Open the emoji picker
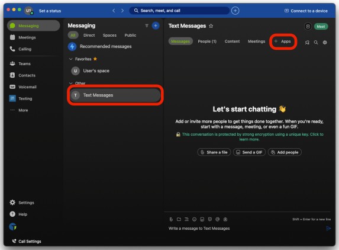This screenshot has height=250, width=339. pyautogui.click(x=195, y=219)
